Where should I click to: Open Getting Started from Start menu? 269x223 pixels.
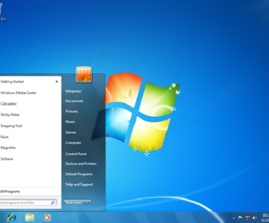point(12,82)
